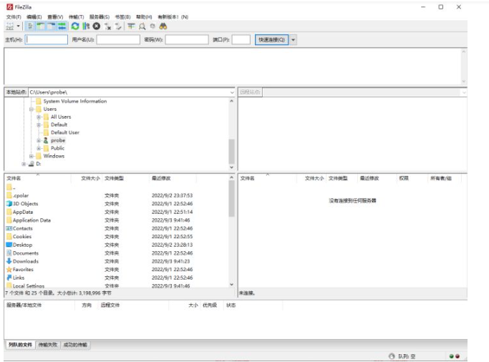The height and width of the screenshot is (362, 489).
Task: Toggle transfer queue display button
Action: click(x=62, y=26)
